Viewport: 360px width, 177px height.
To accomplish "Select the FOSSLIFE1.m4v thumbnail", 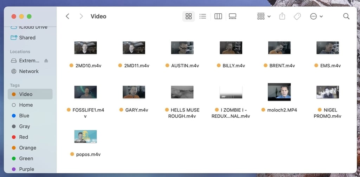I will point(85,92).
